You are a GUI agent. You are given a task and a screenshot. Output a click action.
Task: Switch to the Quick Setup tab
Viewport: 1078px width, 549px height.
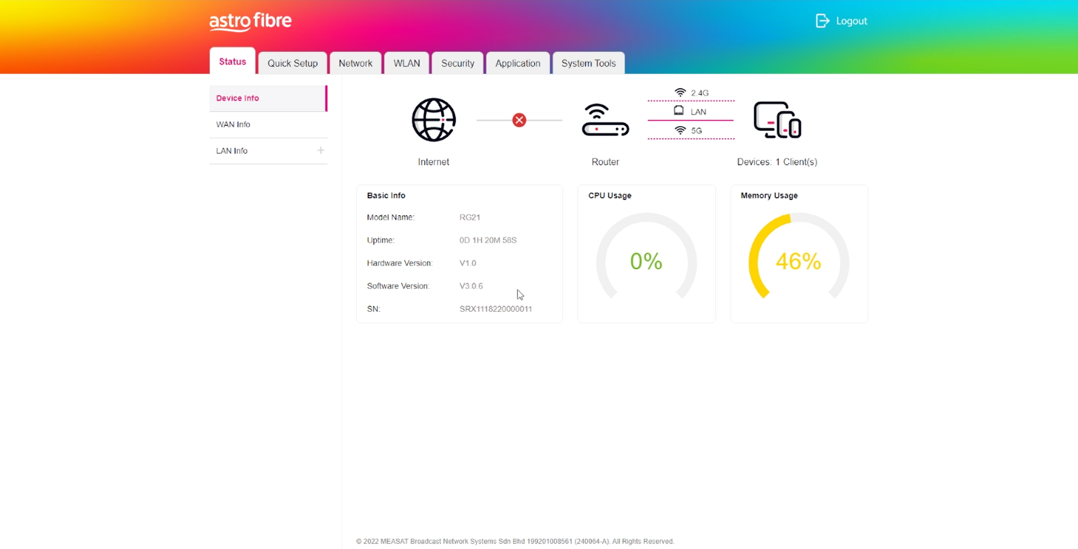coord(292,63)
